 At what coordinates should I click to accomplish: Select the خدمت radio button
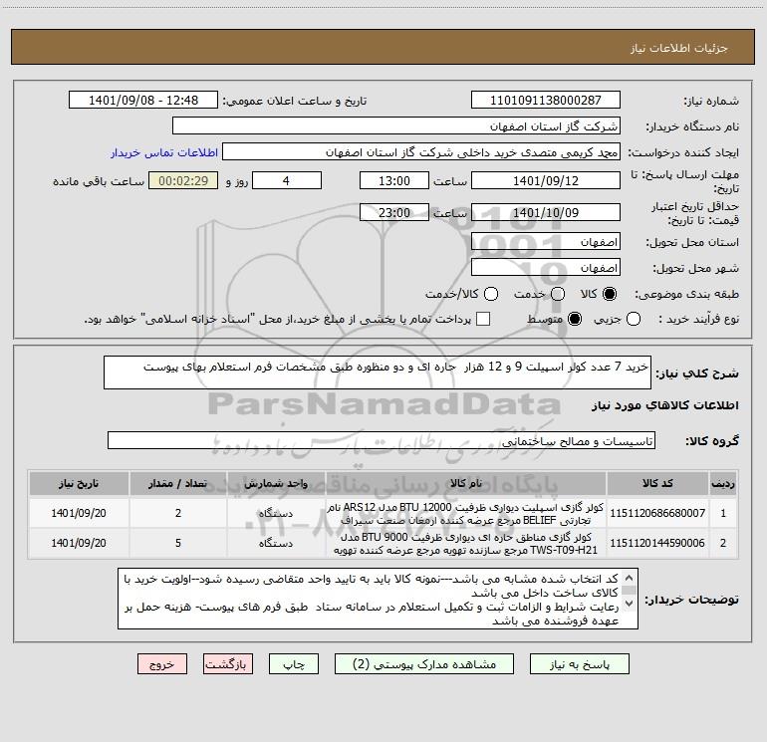558,294
